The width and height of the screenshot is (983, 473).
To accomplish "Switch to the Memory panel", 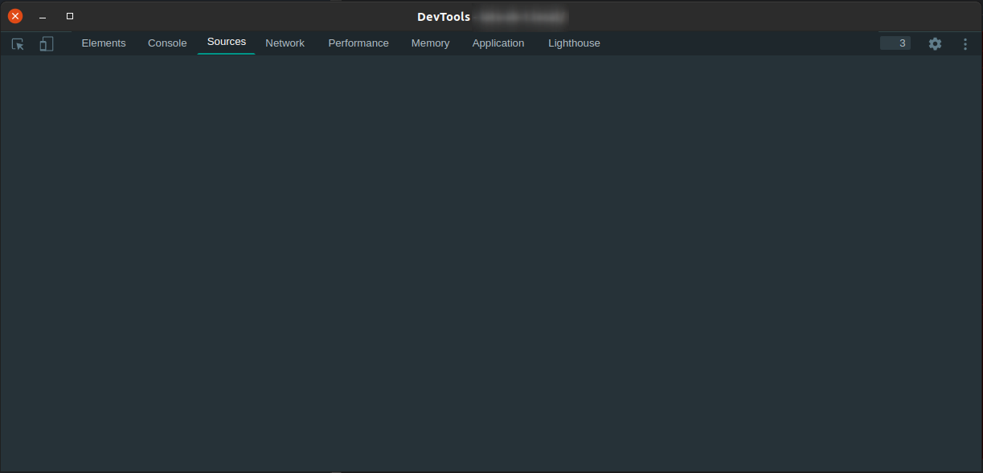I will pos(430,43).
